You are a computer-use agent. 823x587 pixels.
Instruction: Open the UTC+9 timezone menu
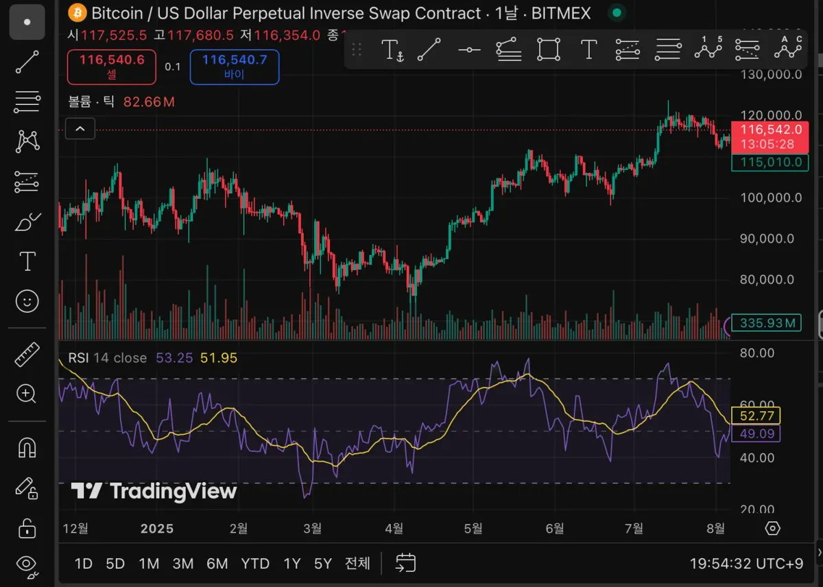746,564
